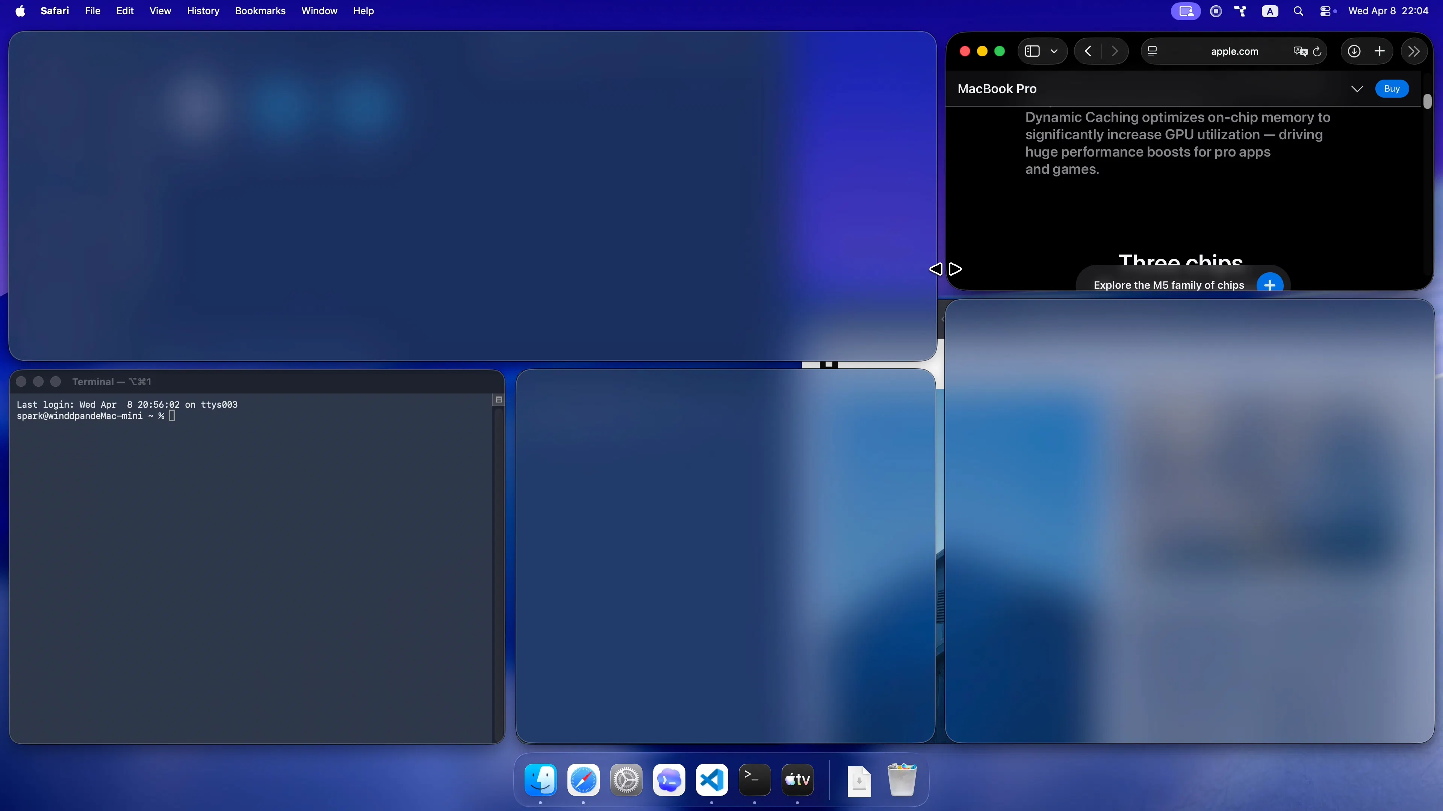
Task: Click the highlighted screen sharing menu bar icon
Action: pyautogui.click(x=1185, y=11)
